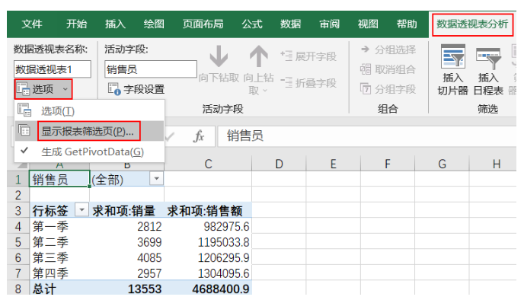Open 字段设置 field settings
The image size is (524, 300).
(136, 89)
